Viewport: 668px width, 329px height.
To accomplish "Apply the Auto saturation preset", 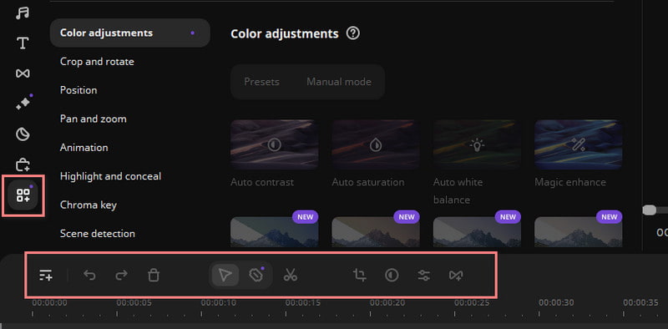I will [x=376, y=145].
